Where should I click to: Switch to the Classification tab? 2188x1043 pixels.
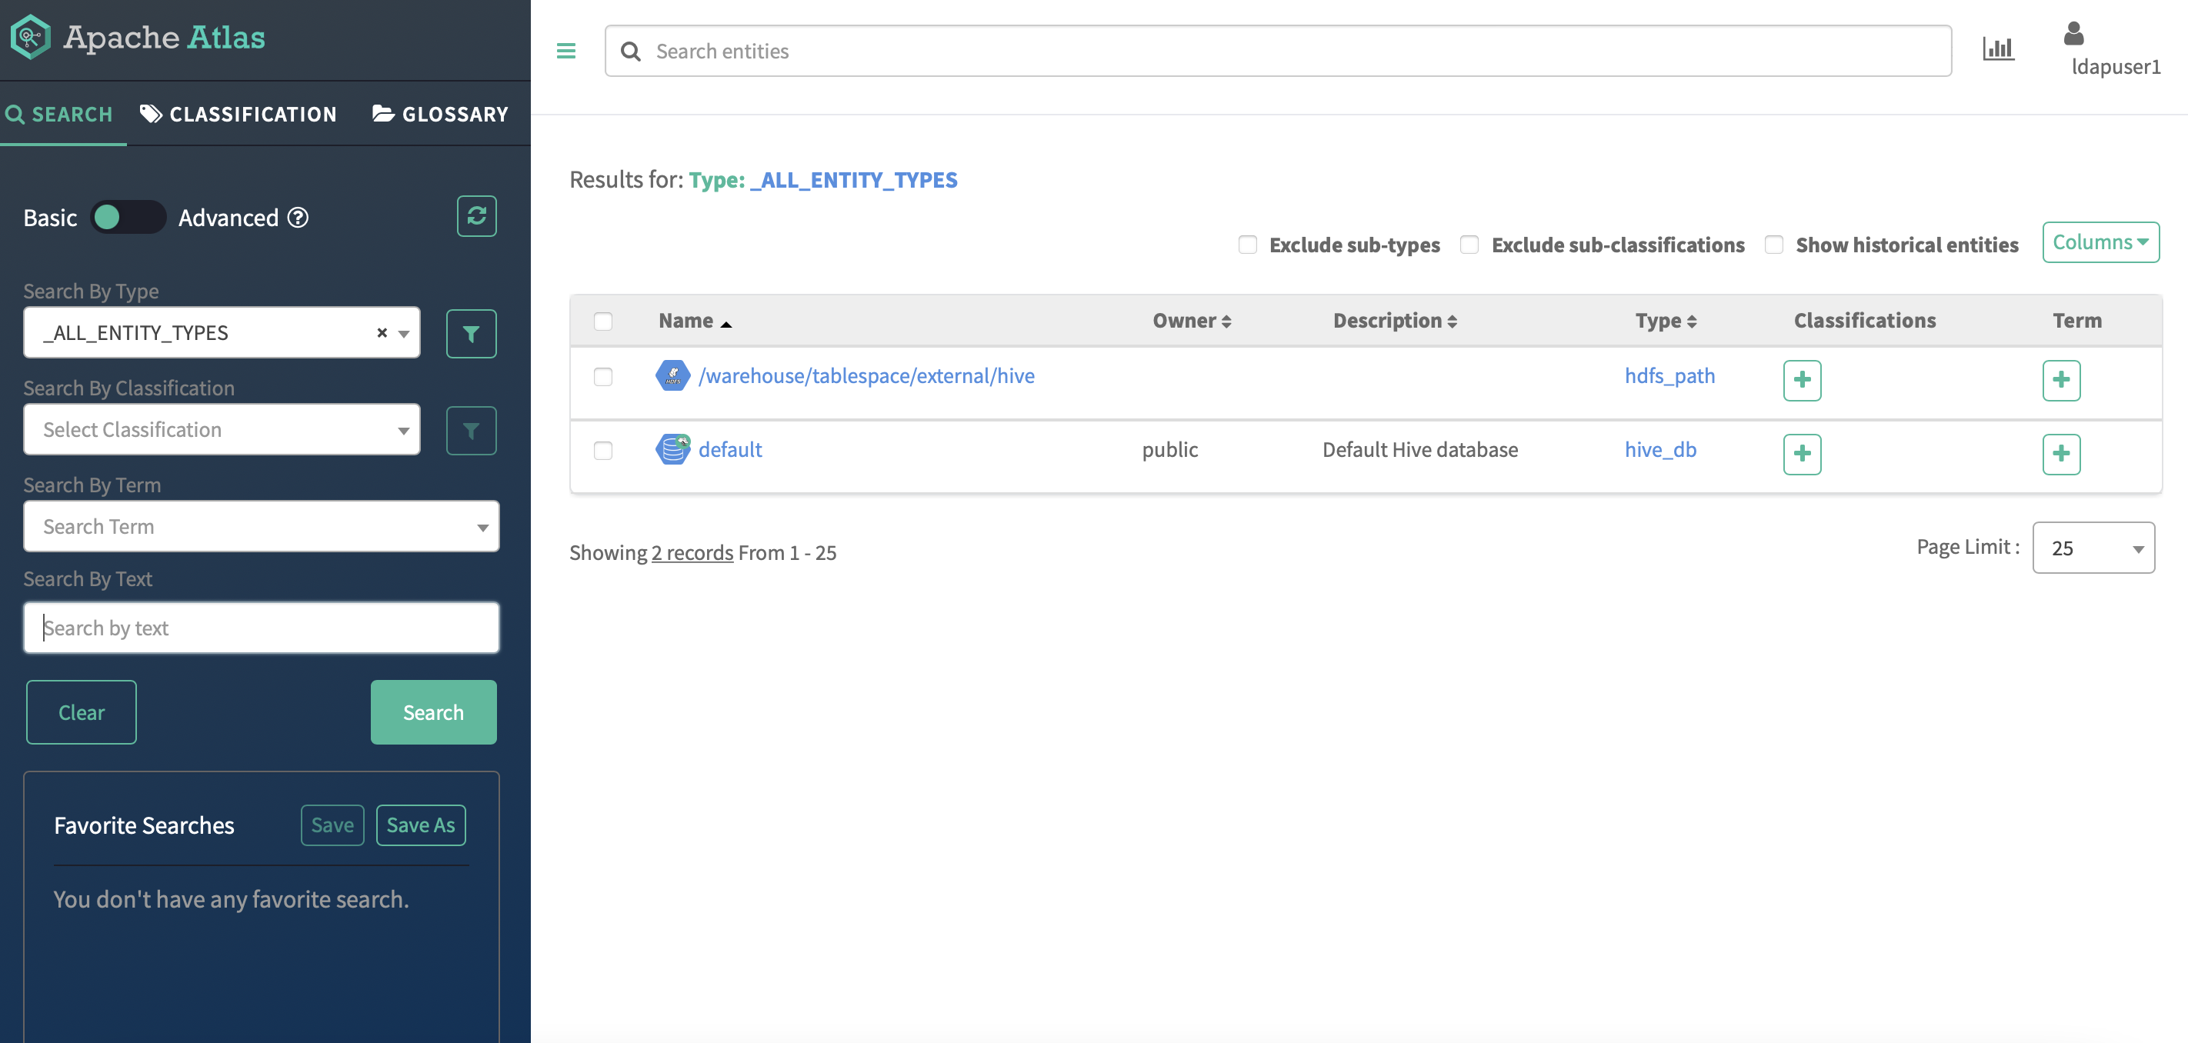(x=238, y=114)
